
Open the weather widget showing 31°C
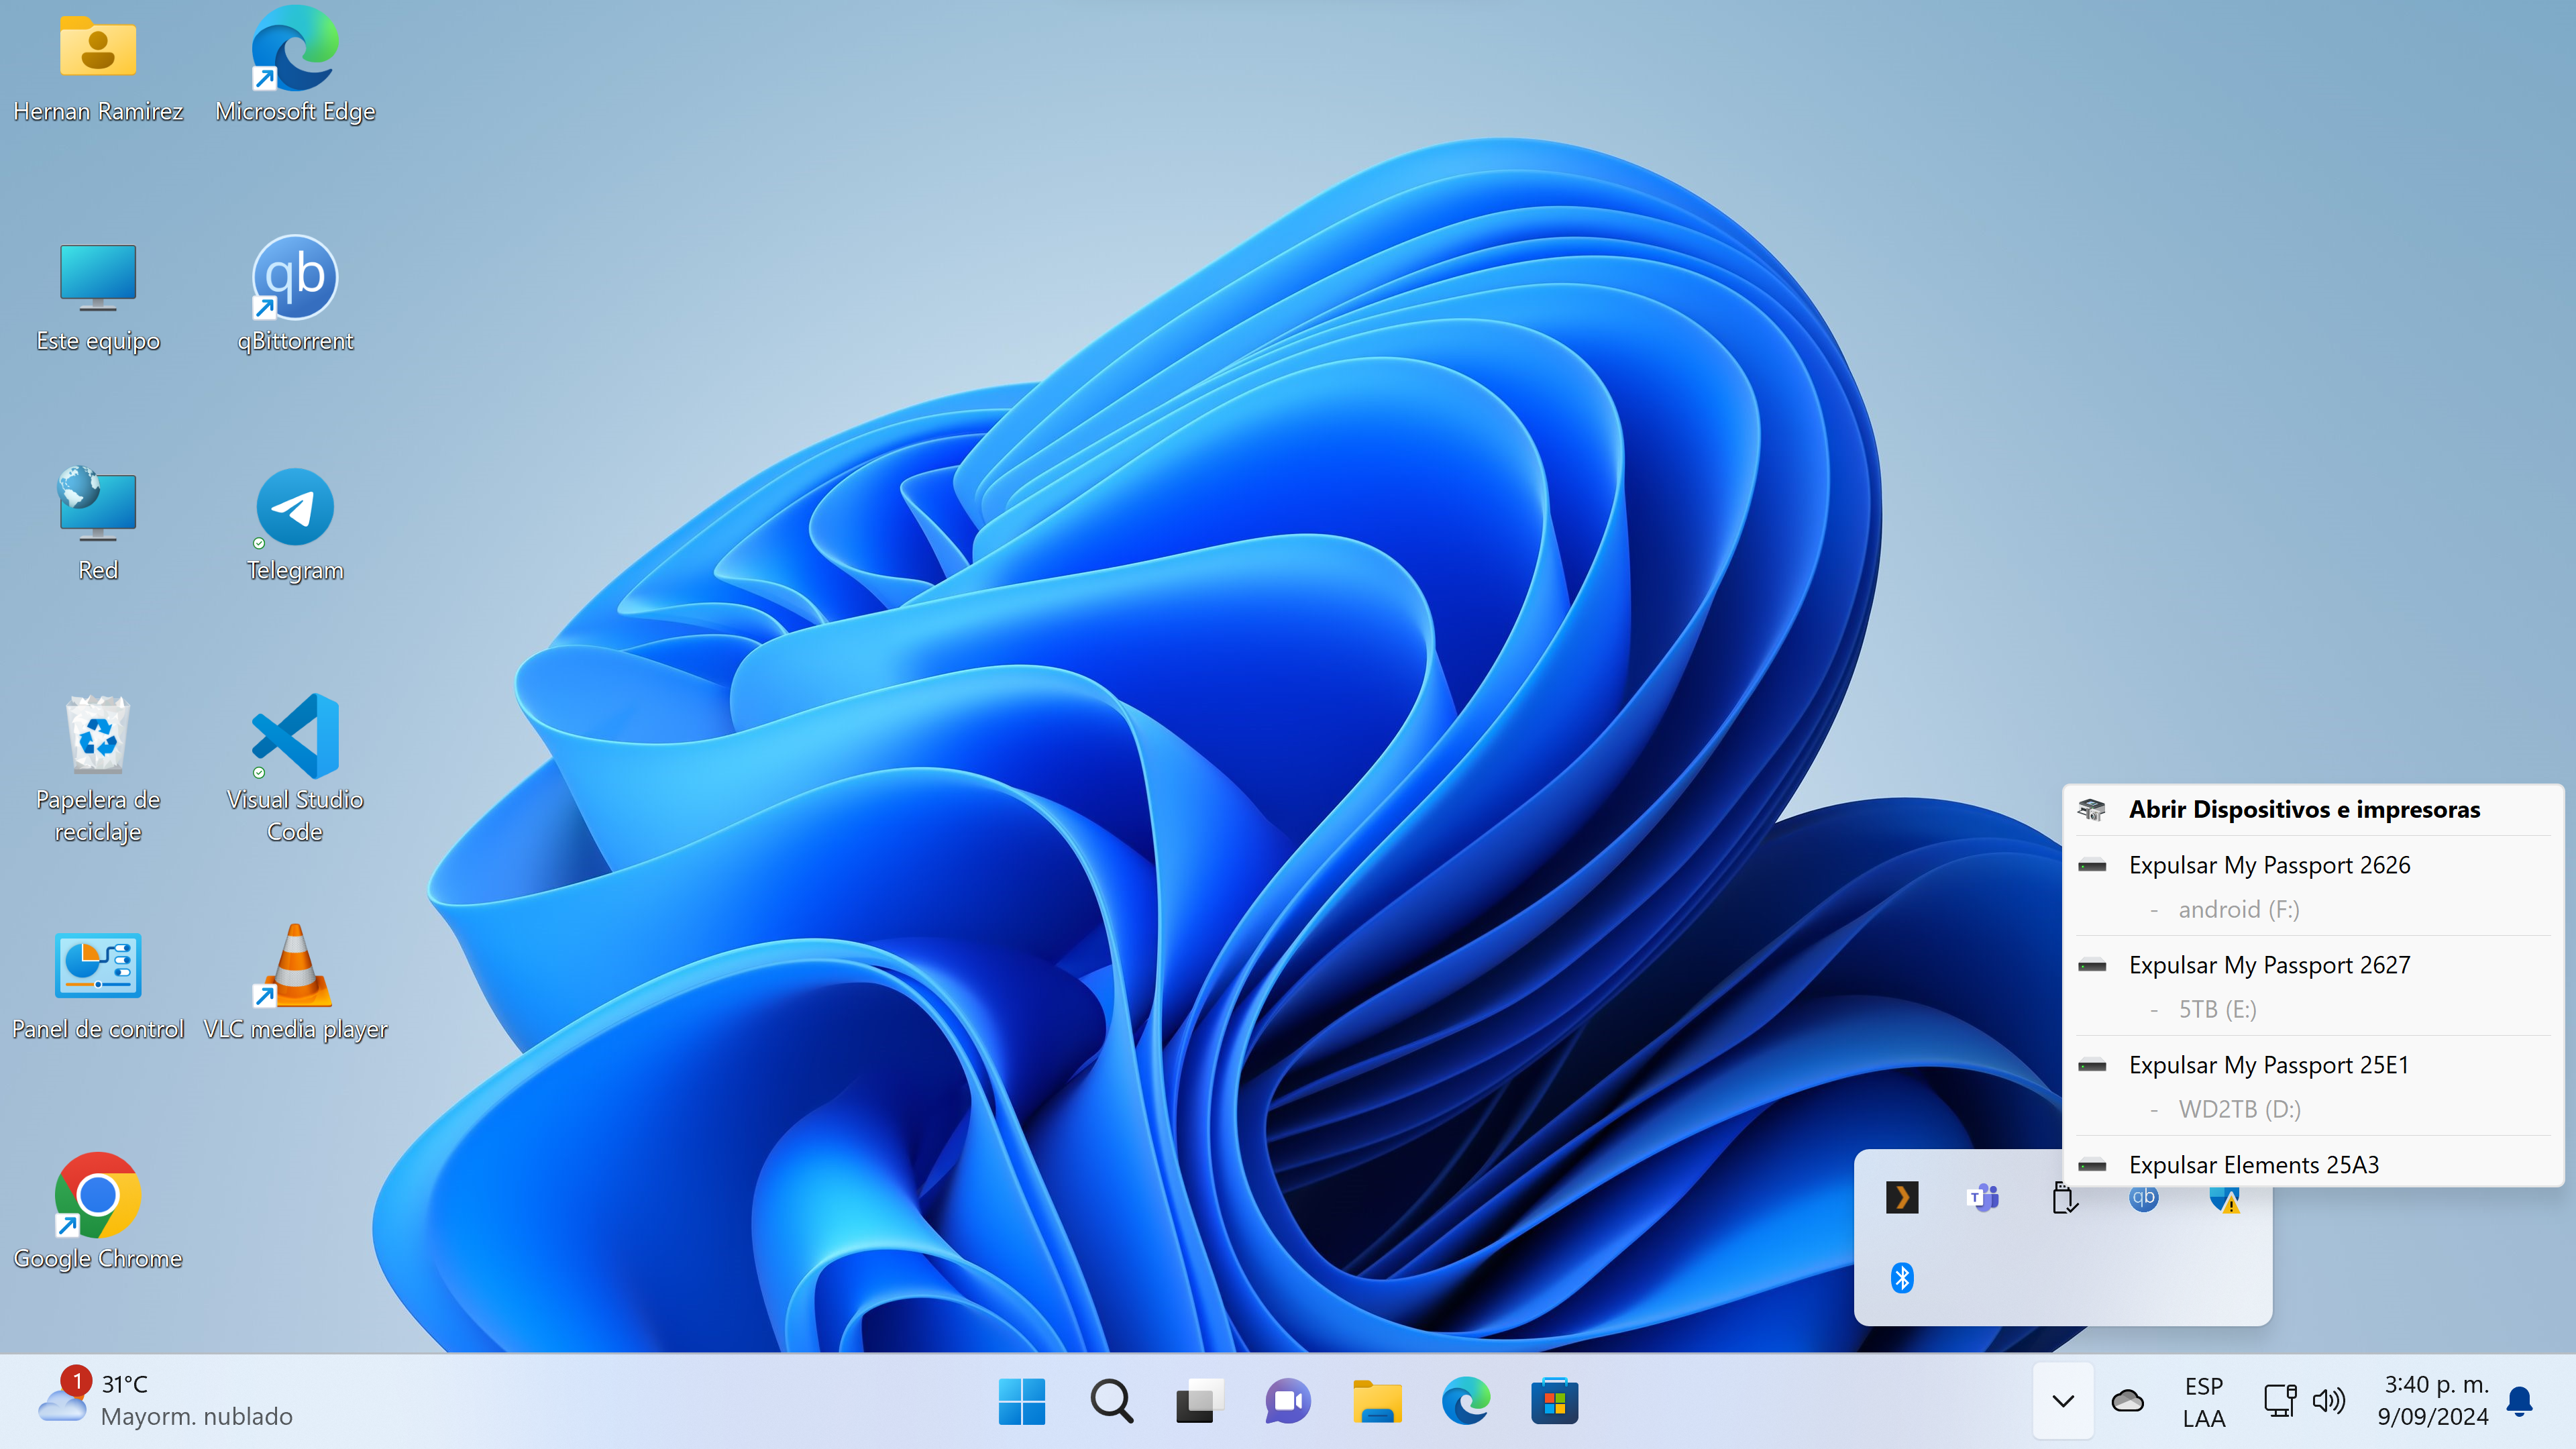tap(166, 1400)
